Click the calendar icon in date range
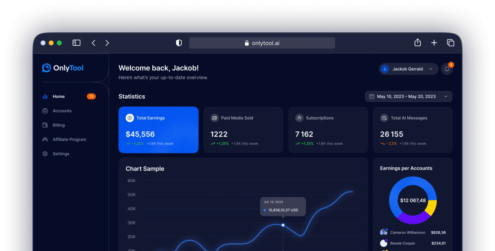 tap(372, 96)
